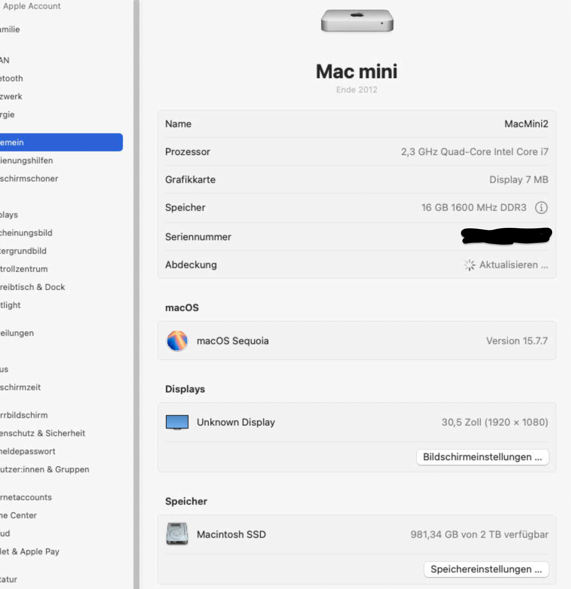
Task: Click the Unknown Display label
Action: [x=236, y=422]
